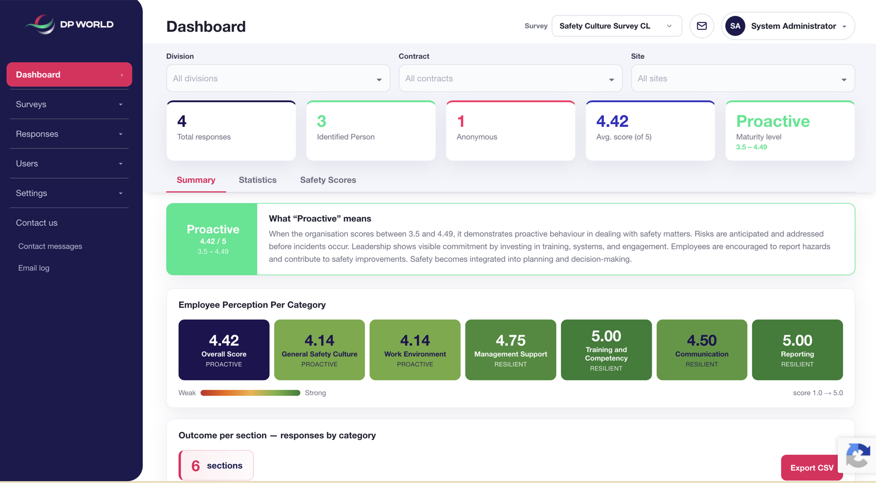Click the Overall Score 4.42 tile

point(224,350)
